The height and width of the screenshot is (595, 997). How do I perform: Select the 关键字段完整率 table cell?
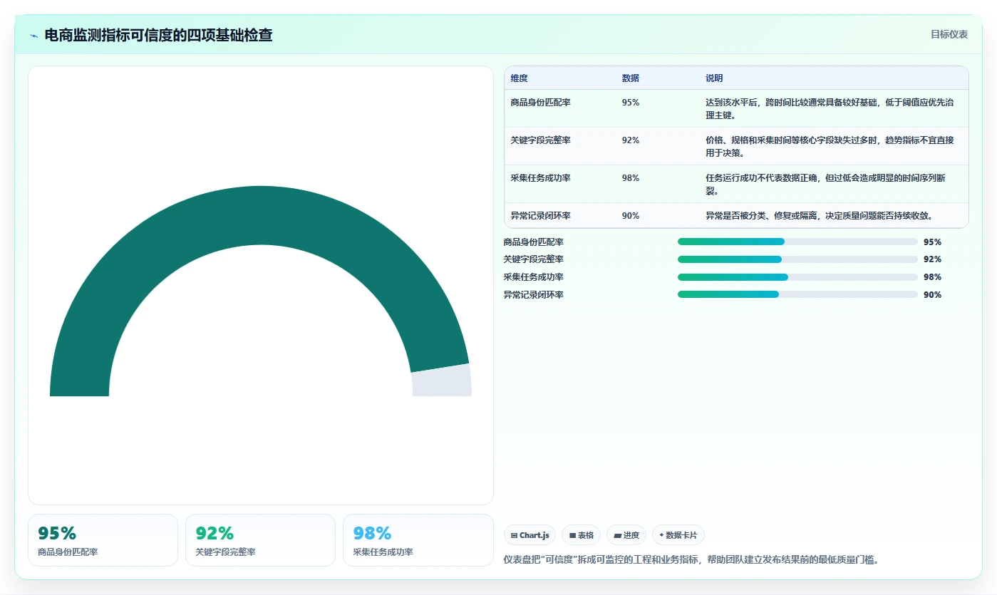tap(560, 146)
